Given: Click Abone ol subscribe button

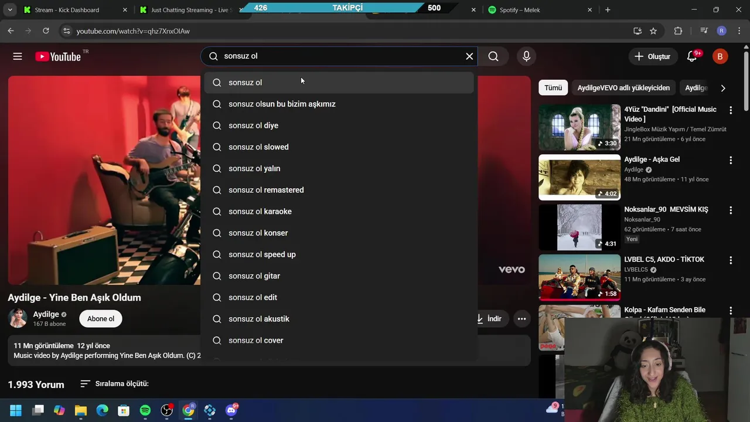Looking at the screenshot, I should (101, 319).
